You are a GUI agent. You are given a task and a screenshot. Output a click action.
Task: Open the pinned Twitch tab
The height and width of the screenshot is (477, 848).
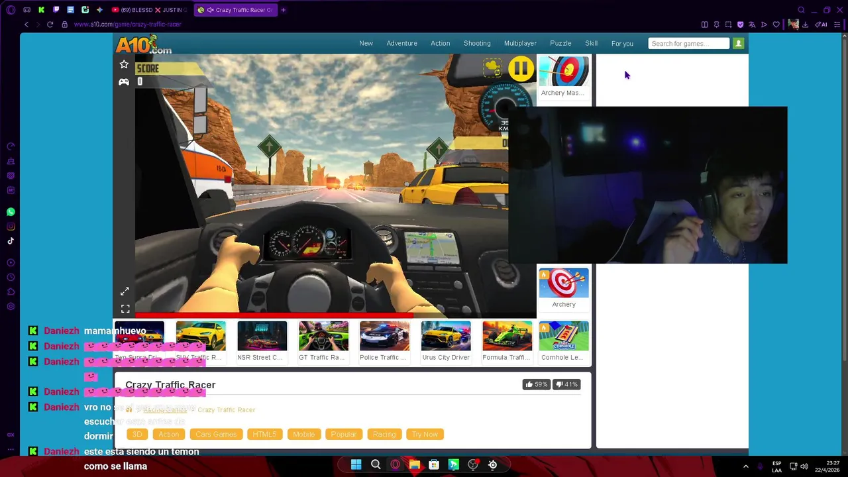[56, 10]
